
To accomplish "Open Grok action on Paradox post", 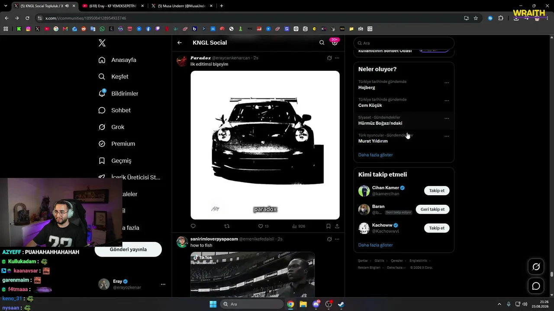I will point(329,58).
